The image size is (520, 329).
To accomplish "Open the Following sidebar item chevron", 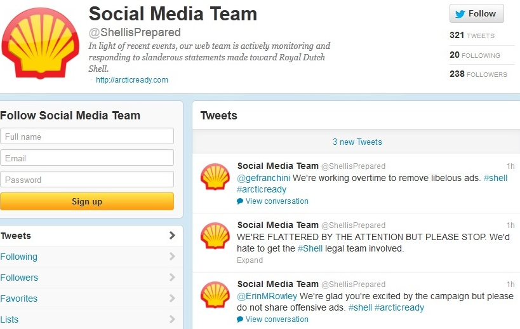I will [172, 257].
